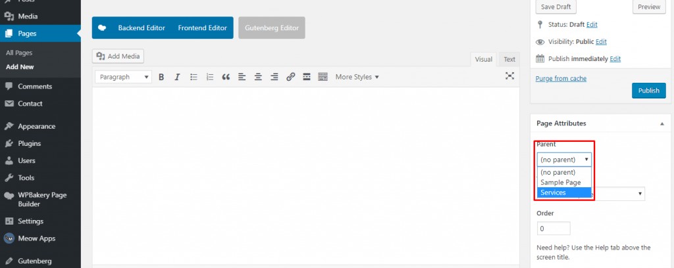Click the Preview button
This screenshot has height=268, width=674.
(x=649, y=7)
